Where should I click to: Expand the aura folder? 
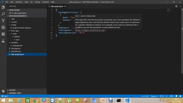point(17,40)
